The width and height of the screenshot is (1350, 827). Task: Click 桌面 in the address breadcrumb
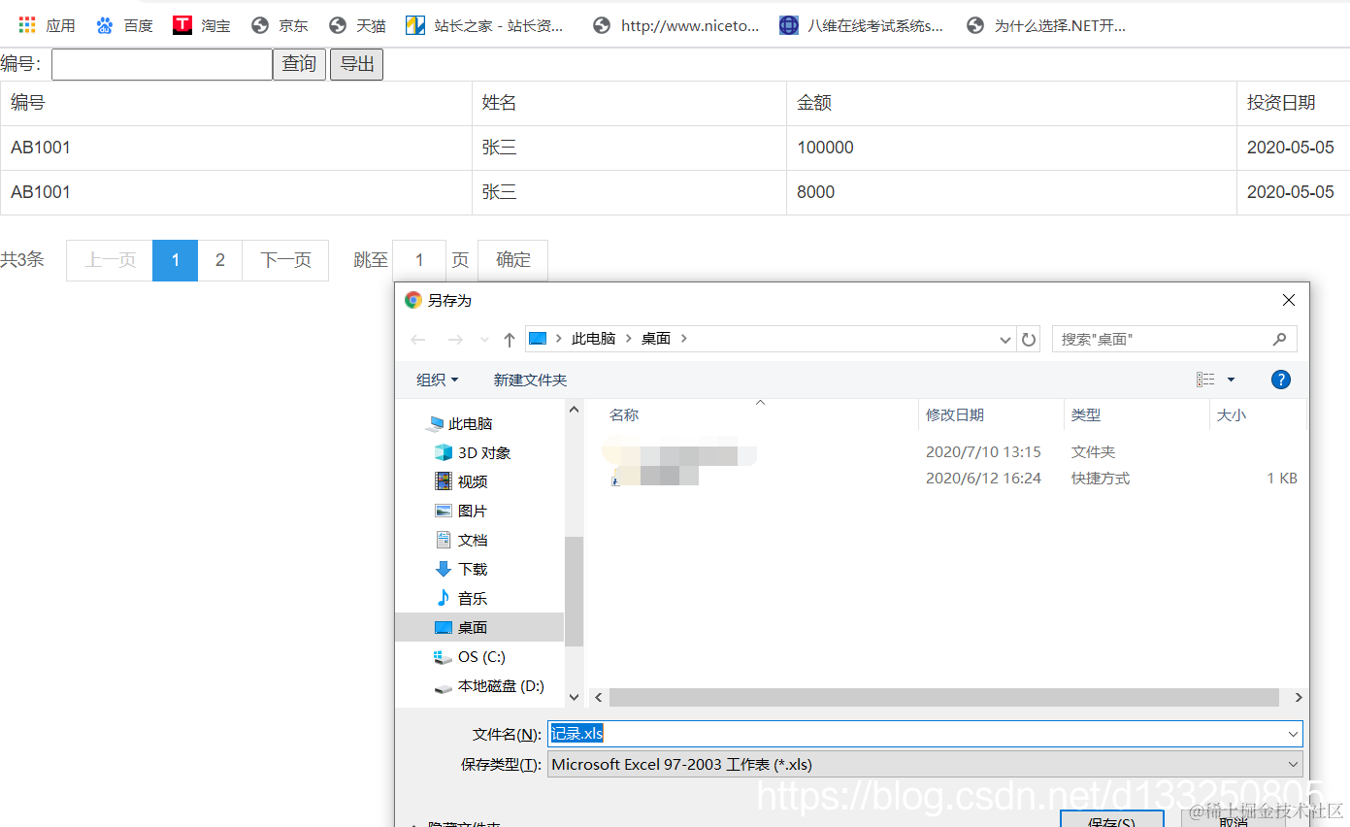click(x=656, y=339)
